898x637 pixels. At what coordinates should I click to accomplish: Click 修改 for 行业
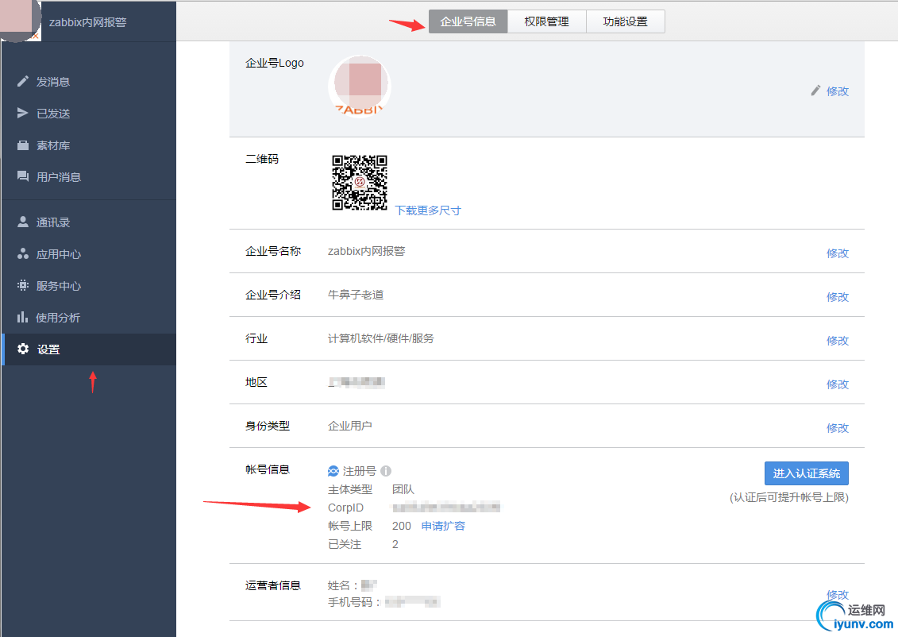838,340
